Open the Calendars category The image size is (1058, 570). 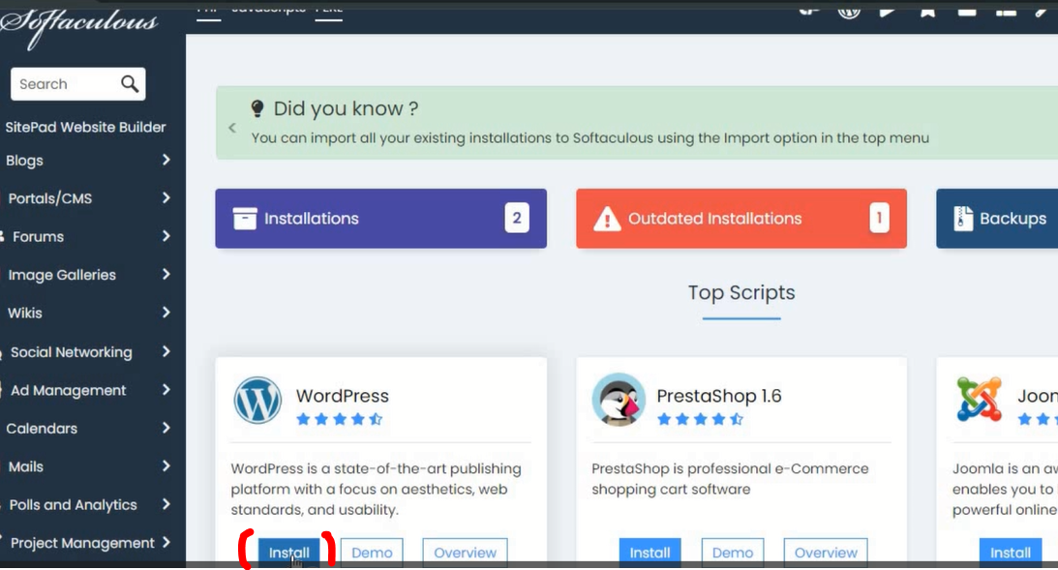tap(42, 429)
